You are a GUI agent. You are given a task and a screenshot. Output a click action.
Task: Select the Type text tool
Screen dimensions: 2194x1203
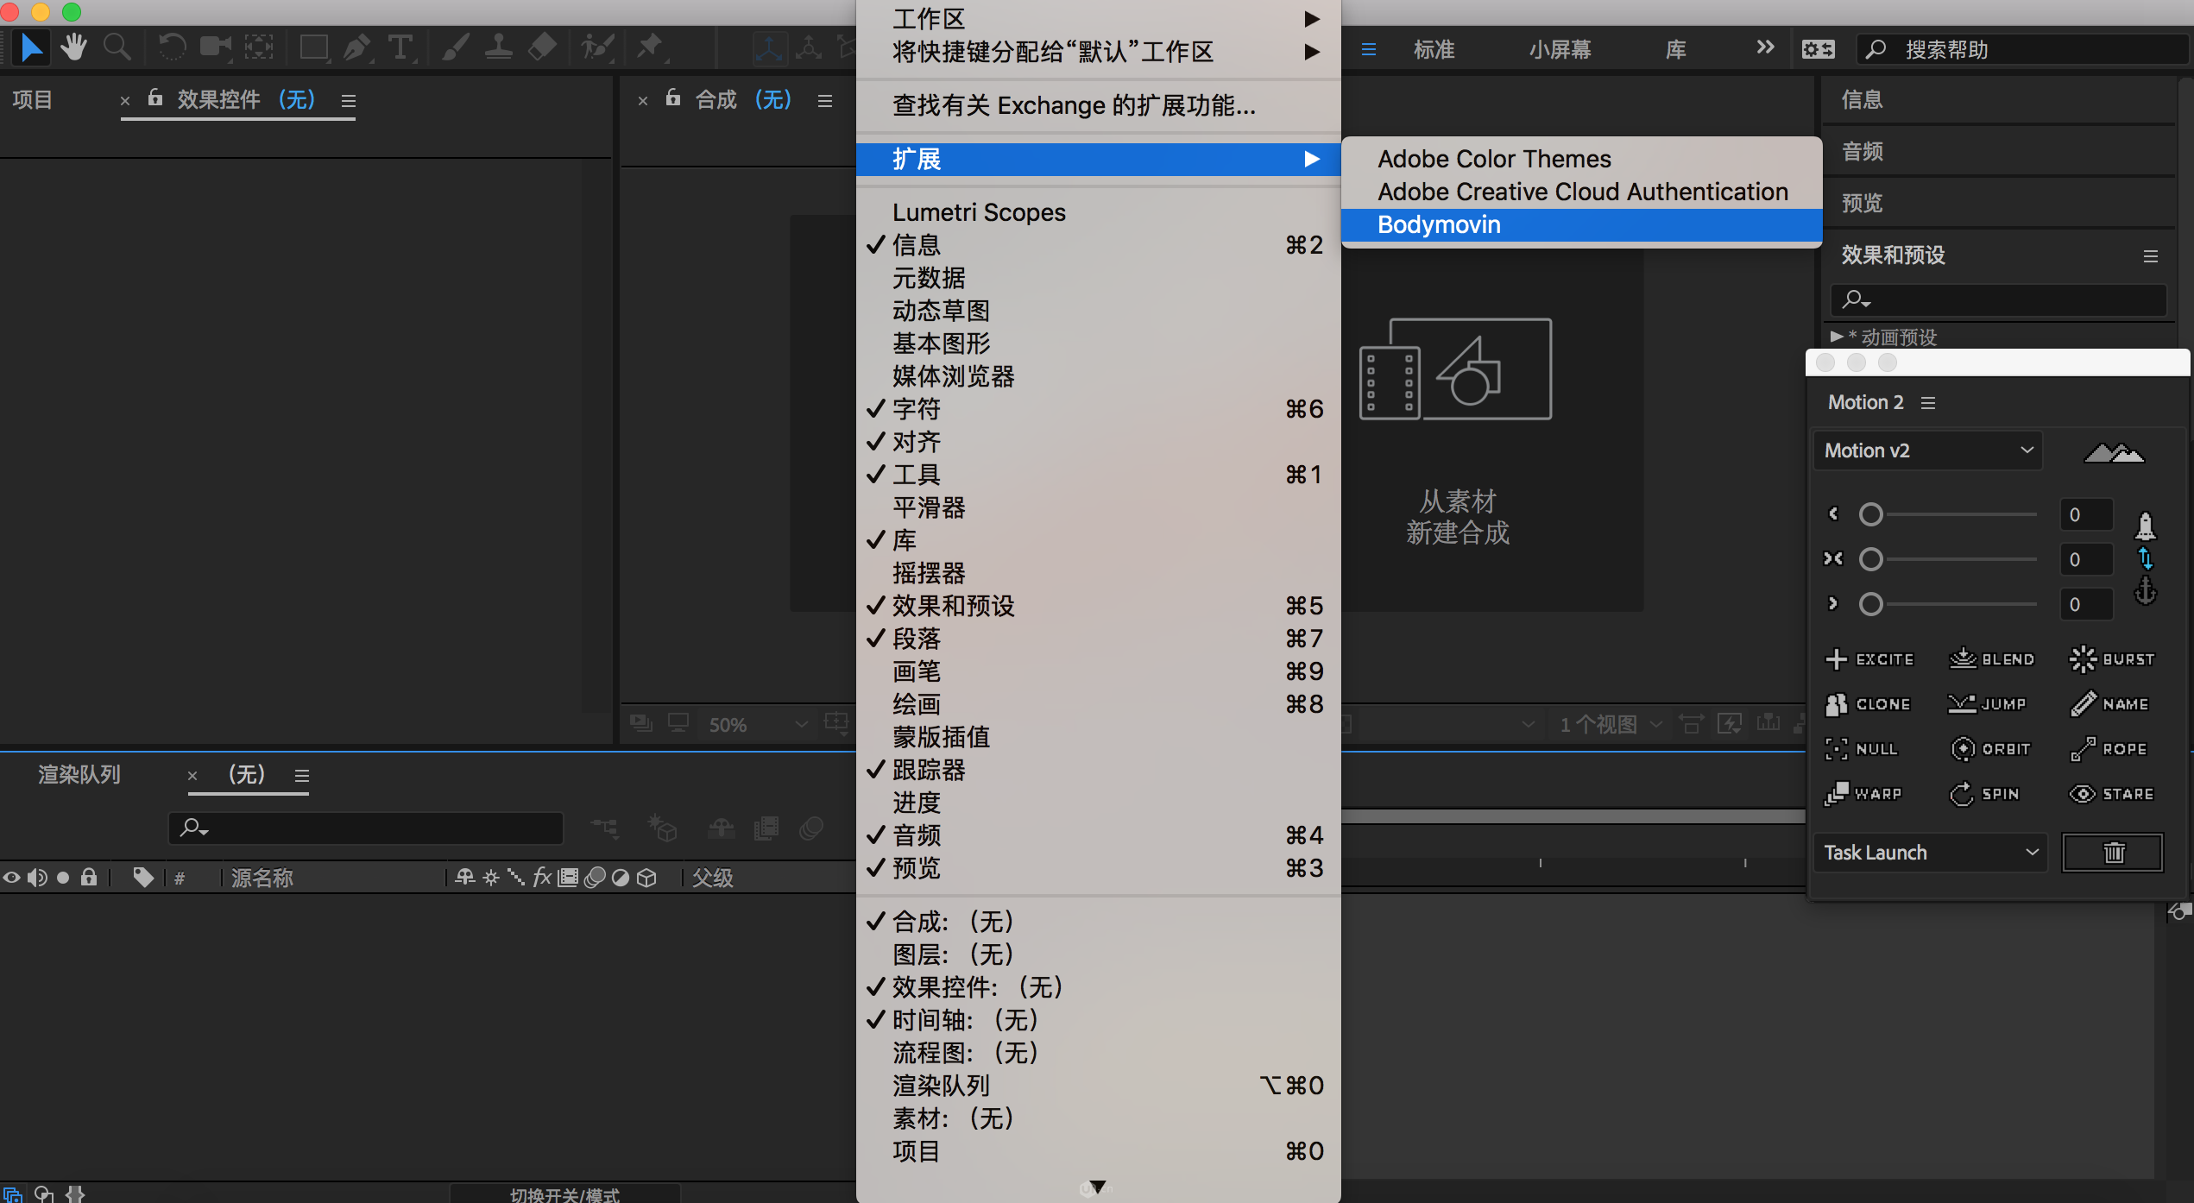pos(400,47)
